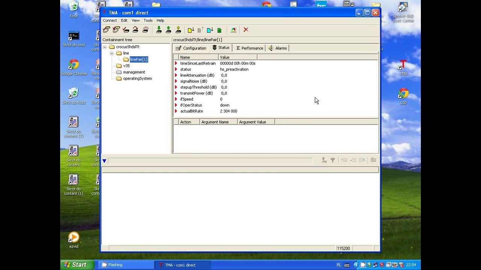Click the yellow document with down arrow icon
The height and width of the screenshot is (270, 481).
click(x=191, y=30)
